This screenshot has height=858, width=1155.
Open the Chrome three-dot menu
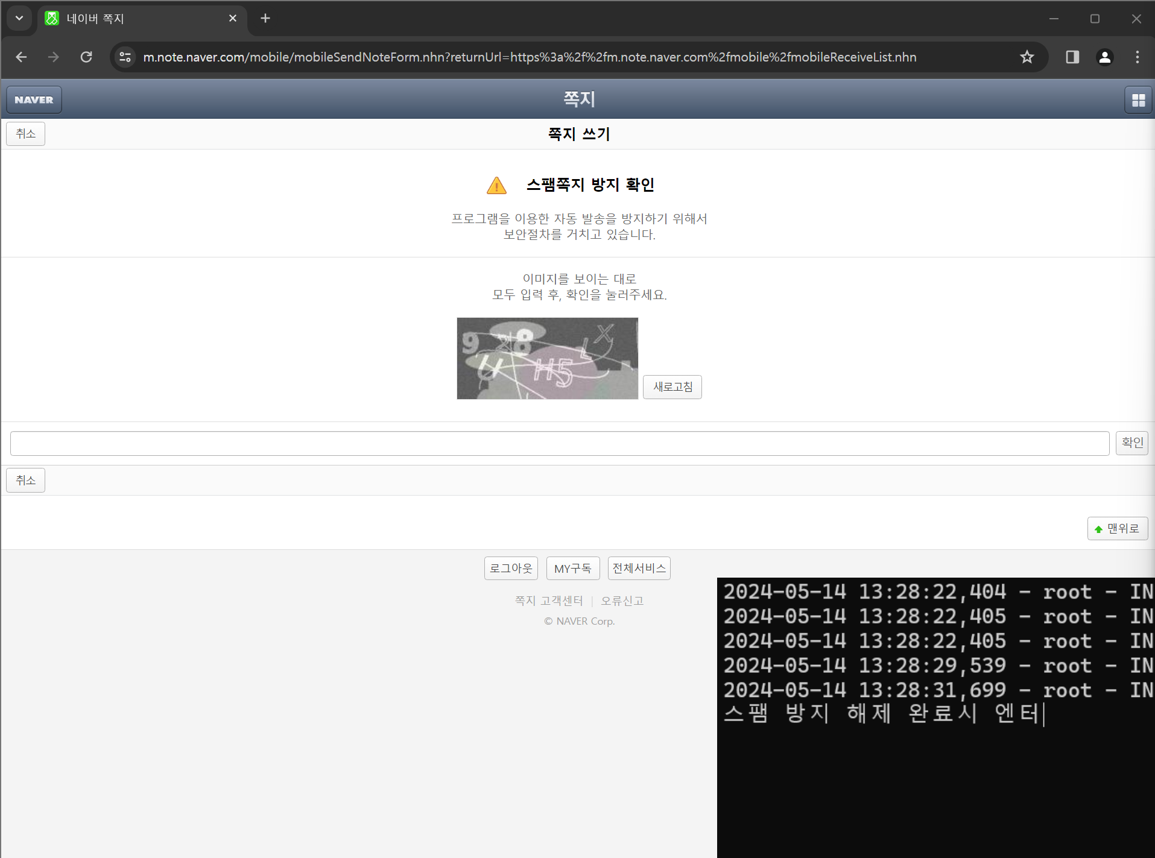coord(1138,57)
